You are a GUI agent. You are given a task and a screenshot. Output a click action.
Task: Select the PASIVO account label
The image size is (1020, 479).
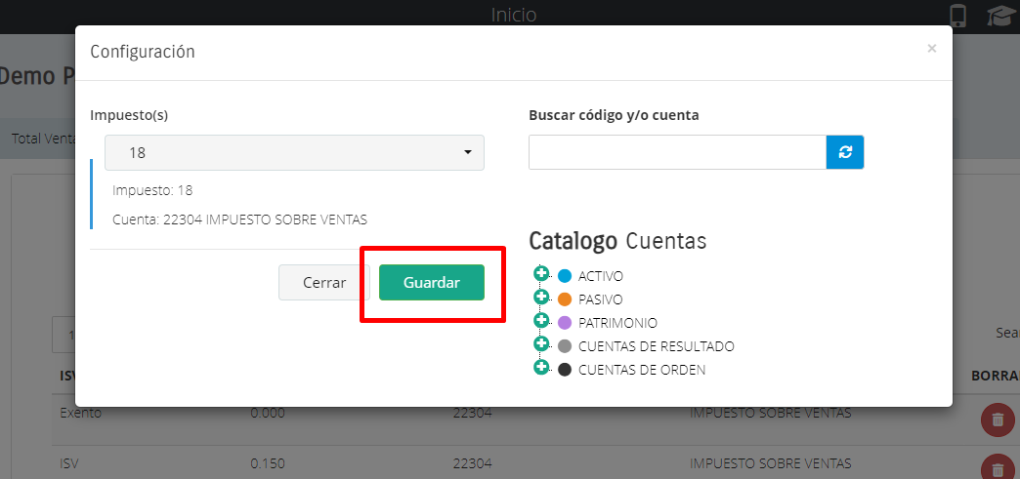(601, 299)
